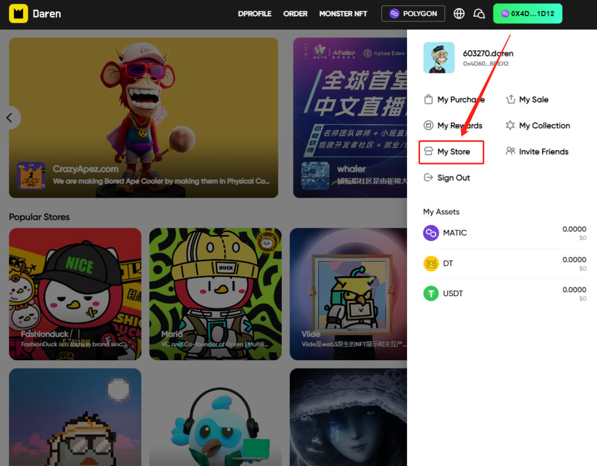Click the USDT token icon

point(431,293)
